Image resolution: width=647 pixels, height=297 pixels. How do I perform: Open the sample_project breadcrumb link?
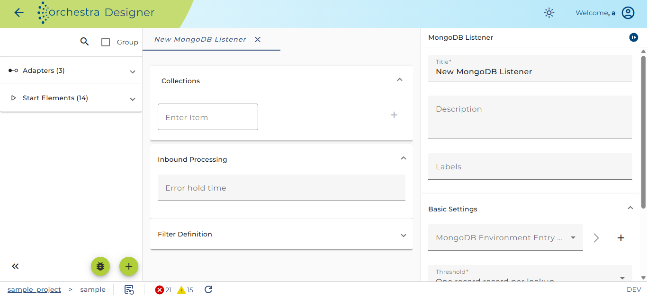pos(34,289)
